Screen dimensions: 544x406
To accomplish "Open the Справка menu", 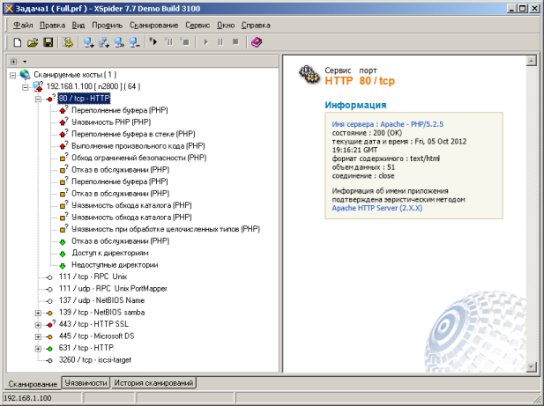I will click(x=256, y=26).
